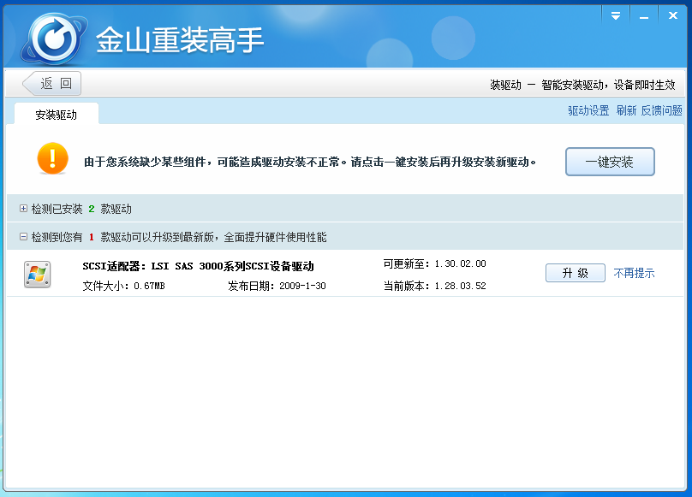
Task: Select the LSI SAS 3000 driver name
Action: coord(198,266)
